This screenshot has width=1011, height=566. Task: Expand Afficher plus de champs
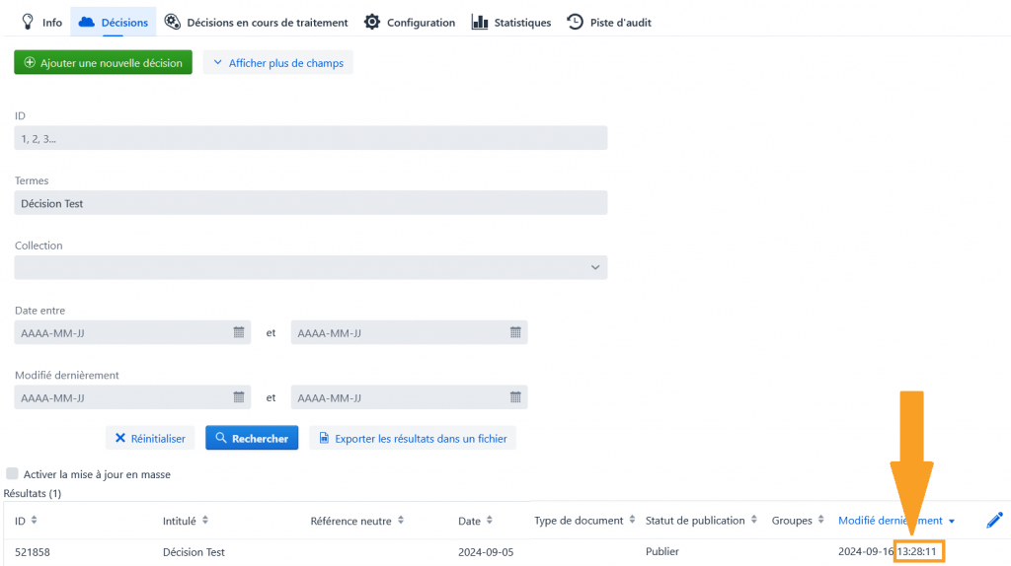(278, 63)
